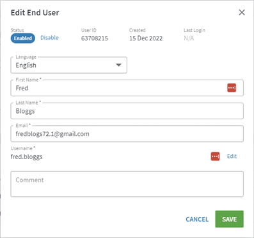Screen dimensions: 254x238
Task: Click into the First Name field
Action: tap(127, 88)
